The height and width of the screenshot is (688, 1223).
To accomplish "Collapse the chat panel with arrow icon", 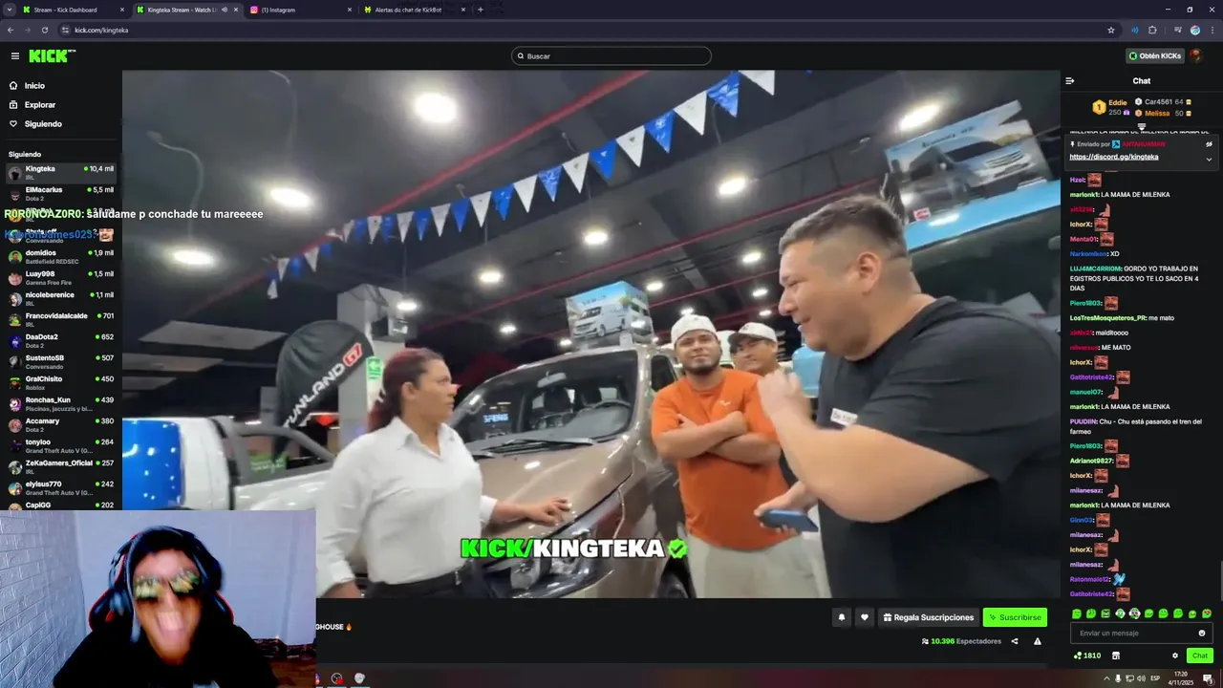I will coord(1070,81).
